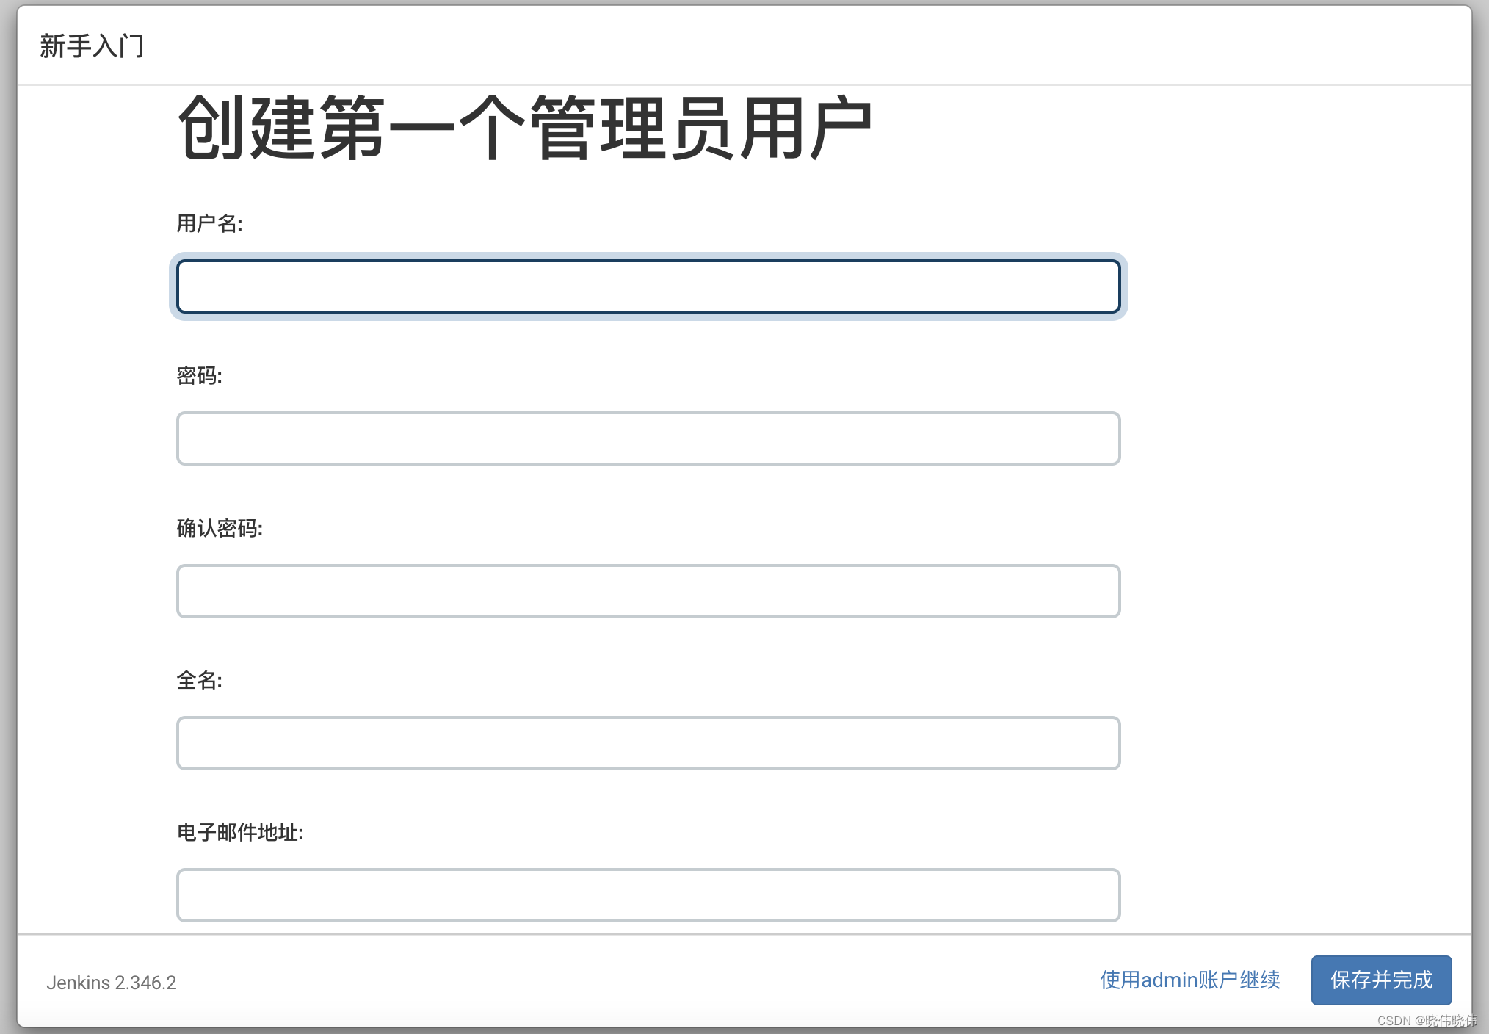The width and height of the screenshot is (1489, 1034).
Task: Click the 用户名: label text
Action: (x=209, y=223)
